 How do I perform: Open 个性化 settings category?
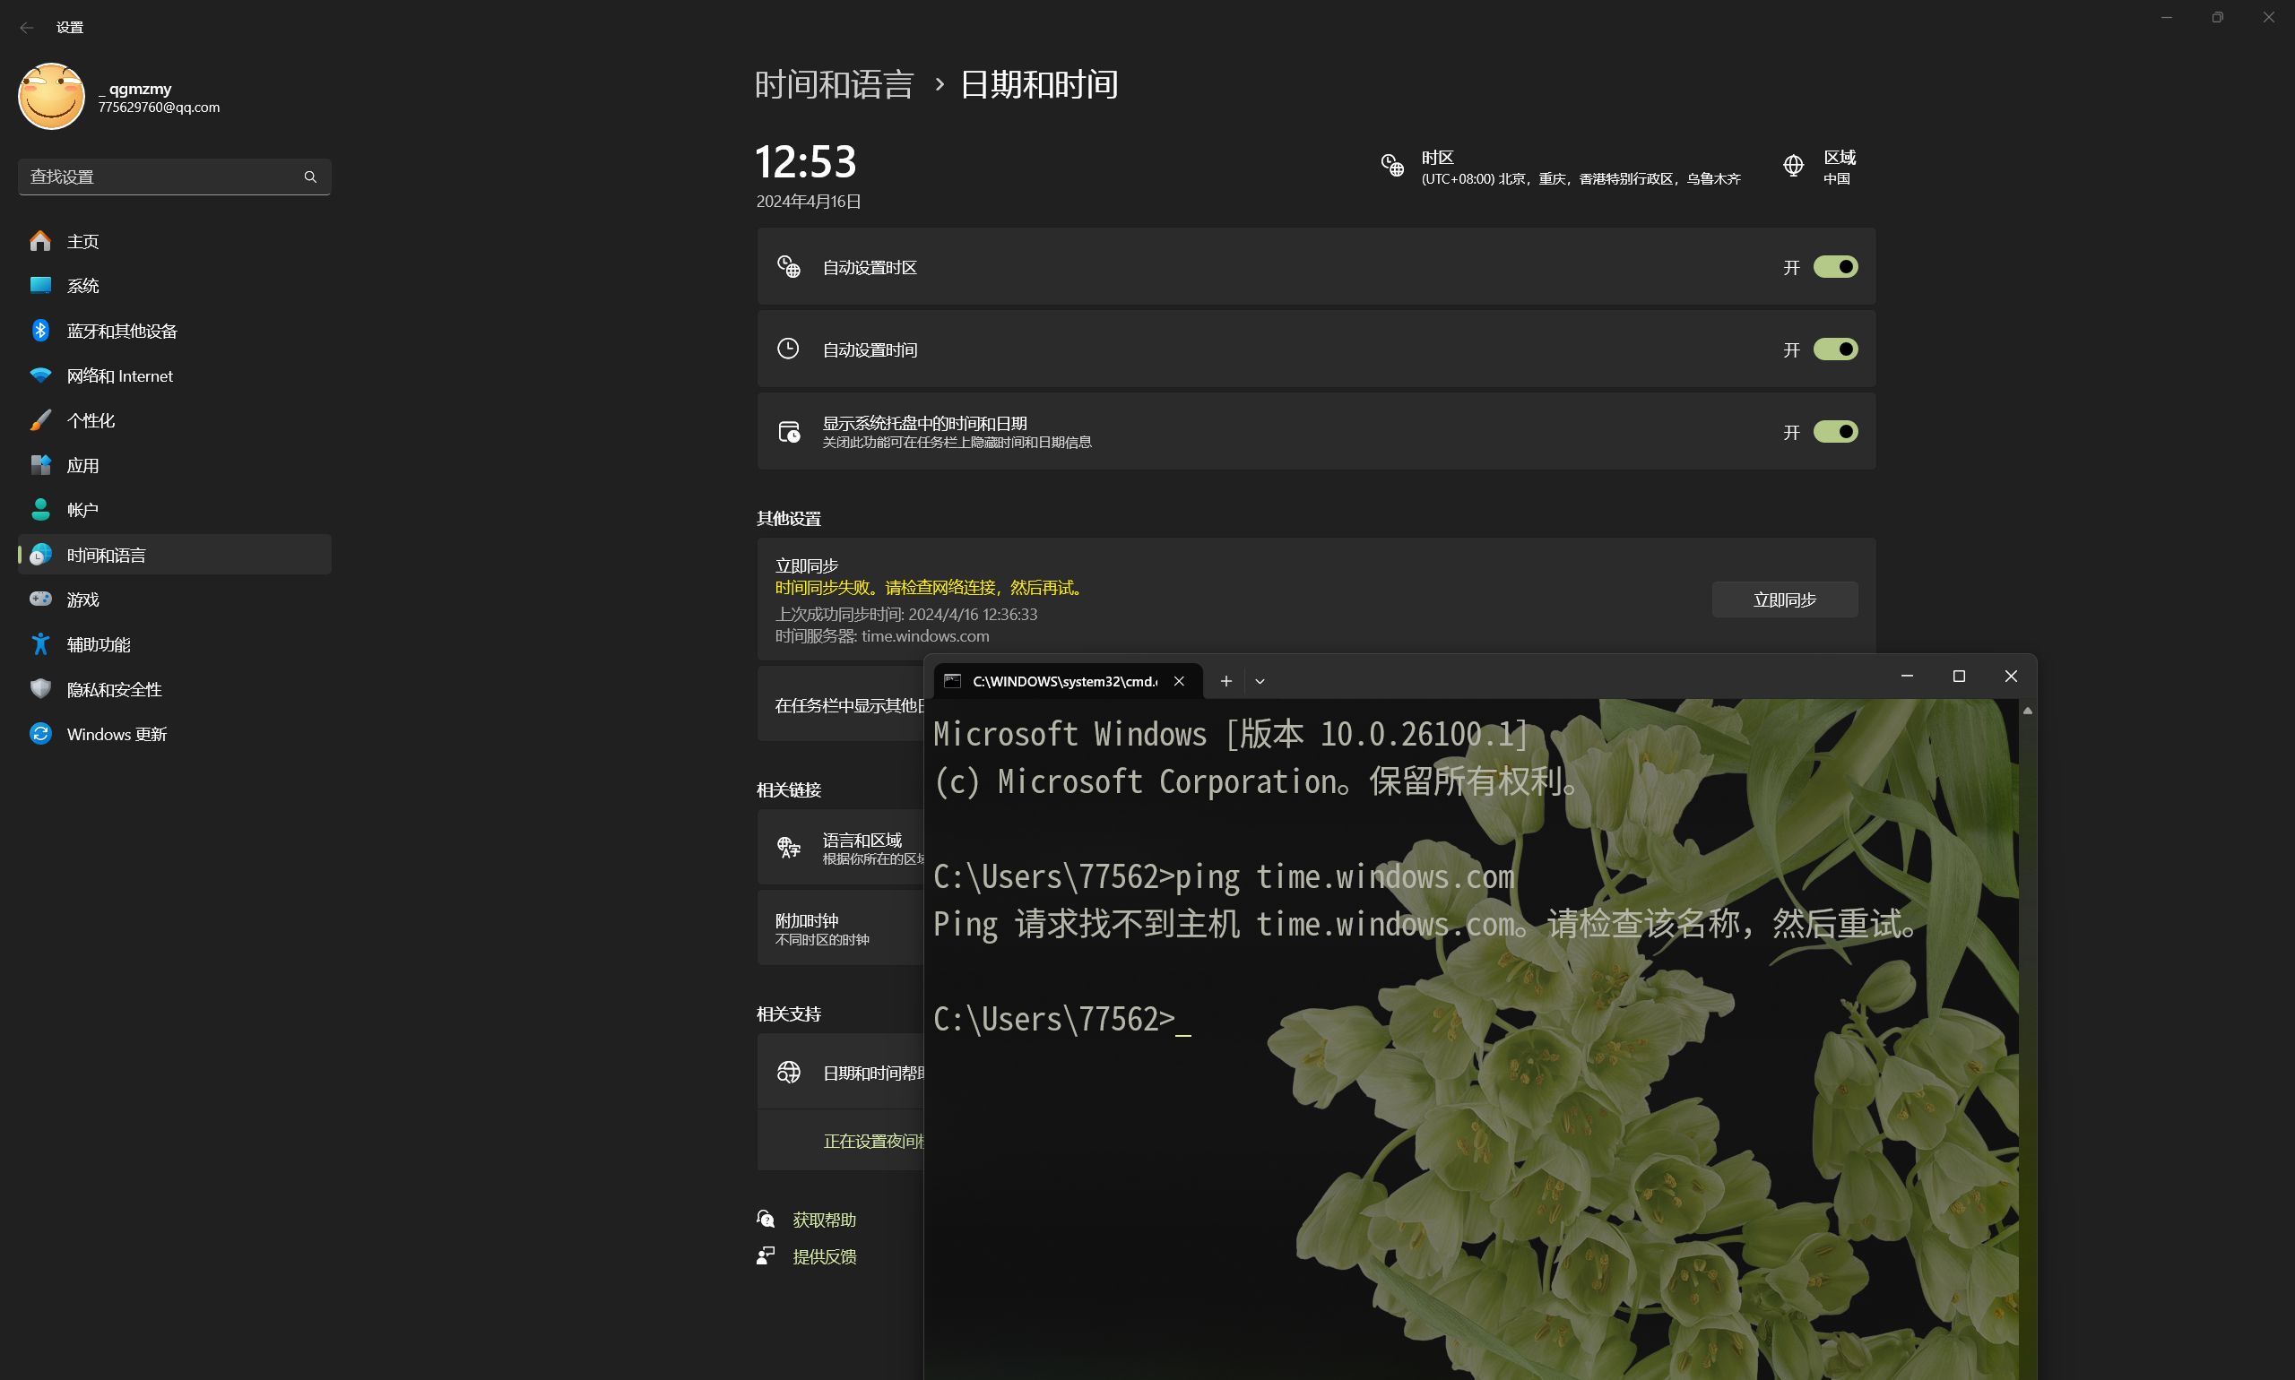tap(174, 420)
